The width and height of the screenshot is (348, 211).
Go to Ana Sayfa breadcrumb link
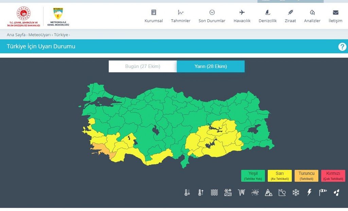coord(16,35)
